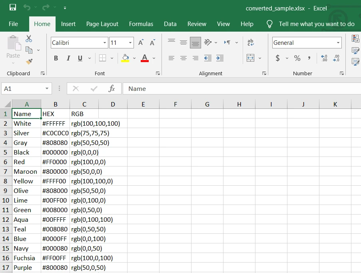Click Tell me what you want to do
This screenshot has width=361, height=273.
[316, 24]
